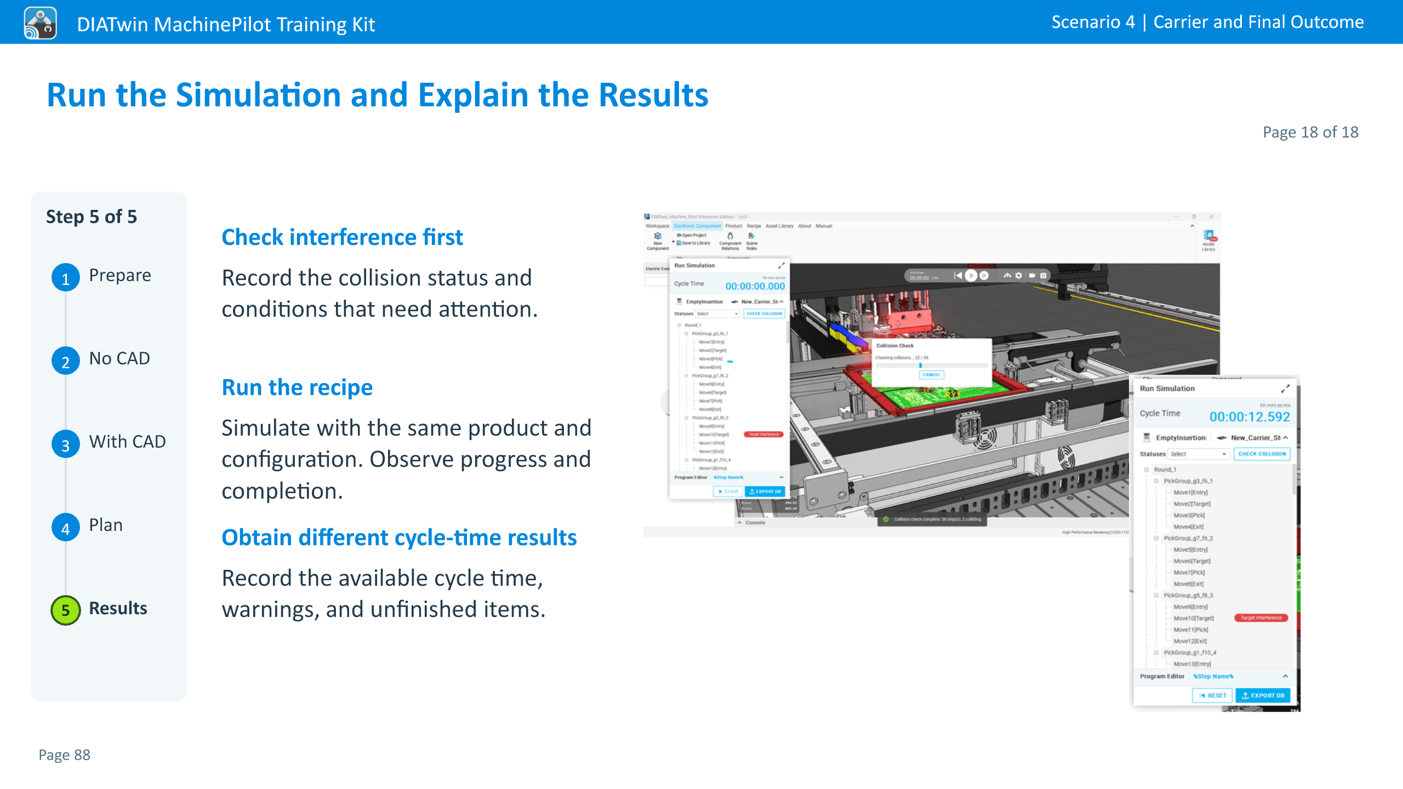Click CHECK COLLISION in the 00:00:00.000 panel
The width and height of the screenshot is (1403, 789).
(x=764, y=314)
